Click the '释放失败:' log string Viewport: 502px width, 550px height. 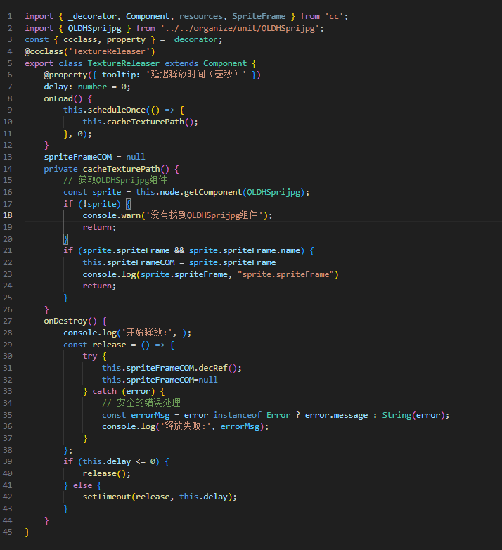(185, 426)
